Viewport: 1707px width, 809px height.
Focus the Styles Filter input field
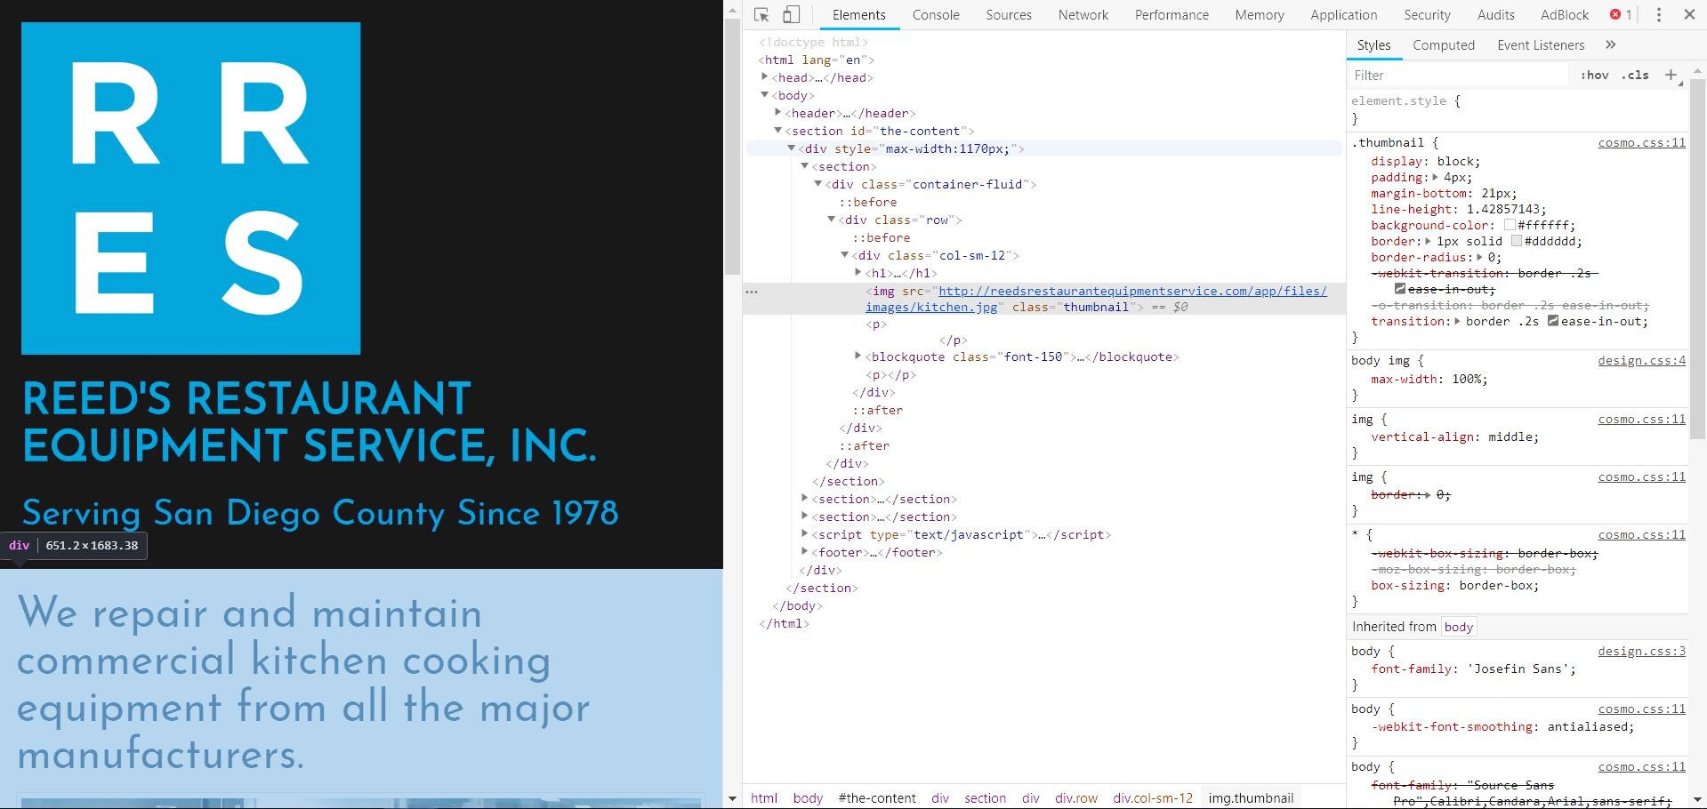1459,76
